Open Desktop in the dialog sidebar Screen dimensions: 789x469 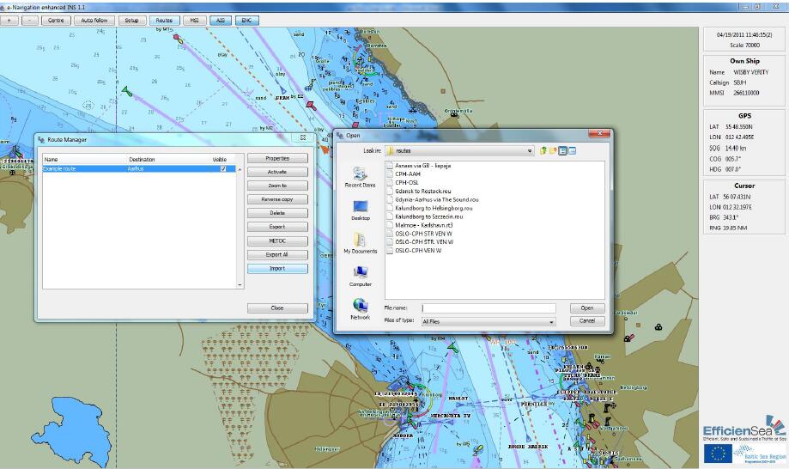pyautogui.click(x=361, y=210)
